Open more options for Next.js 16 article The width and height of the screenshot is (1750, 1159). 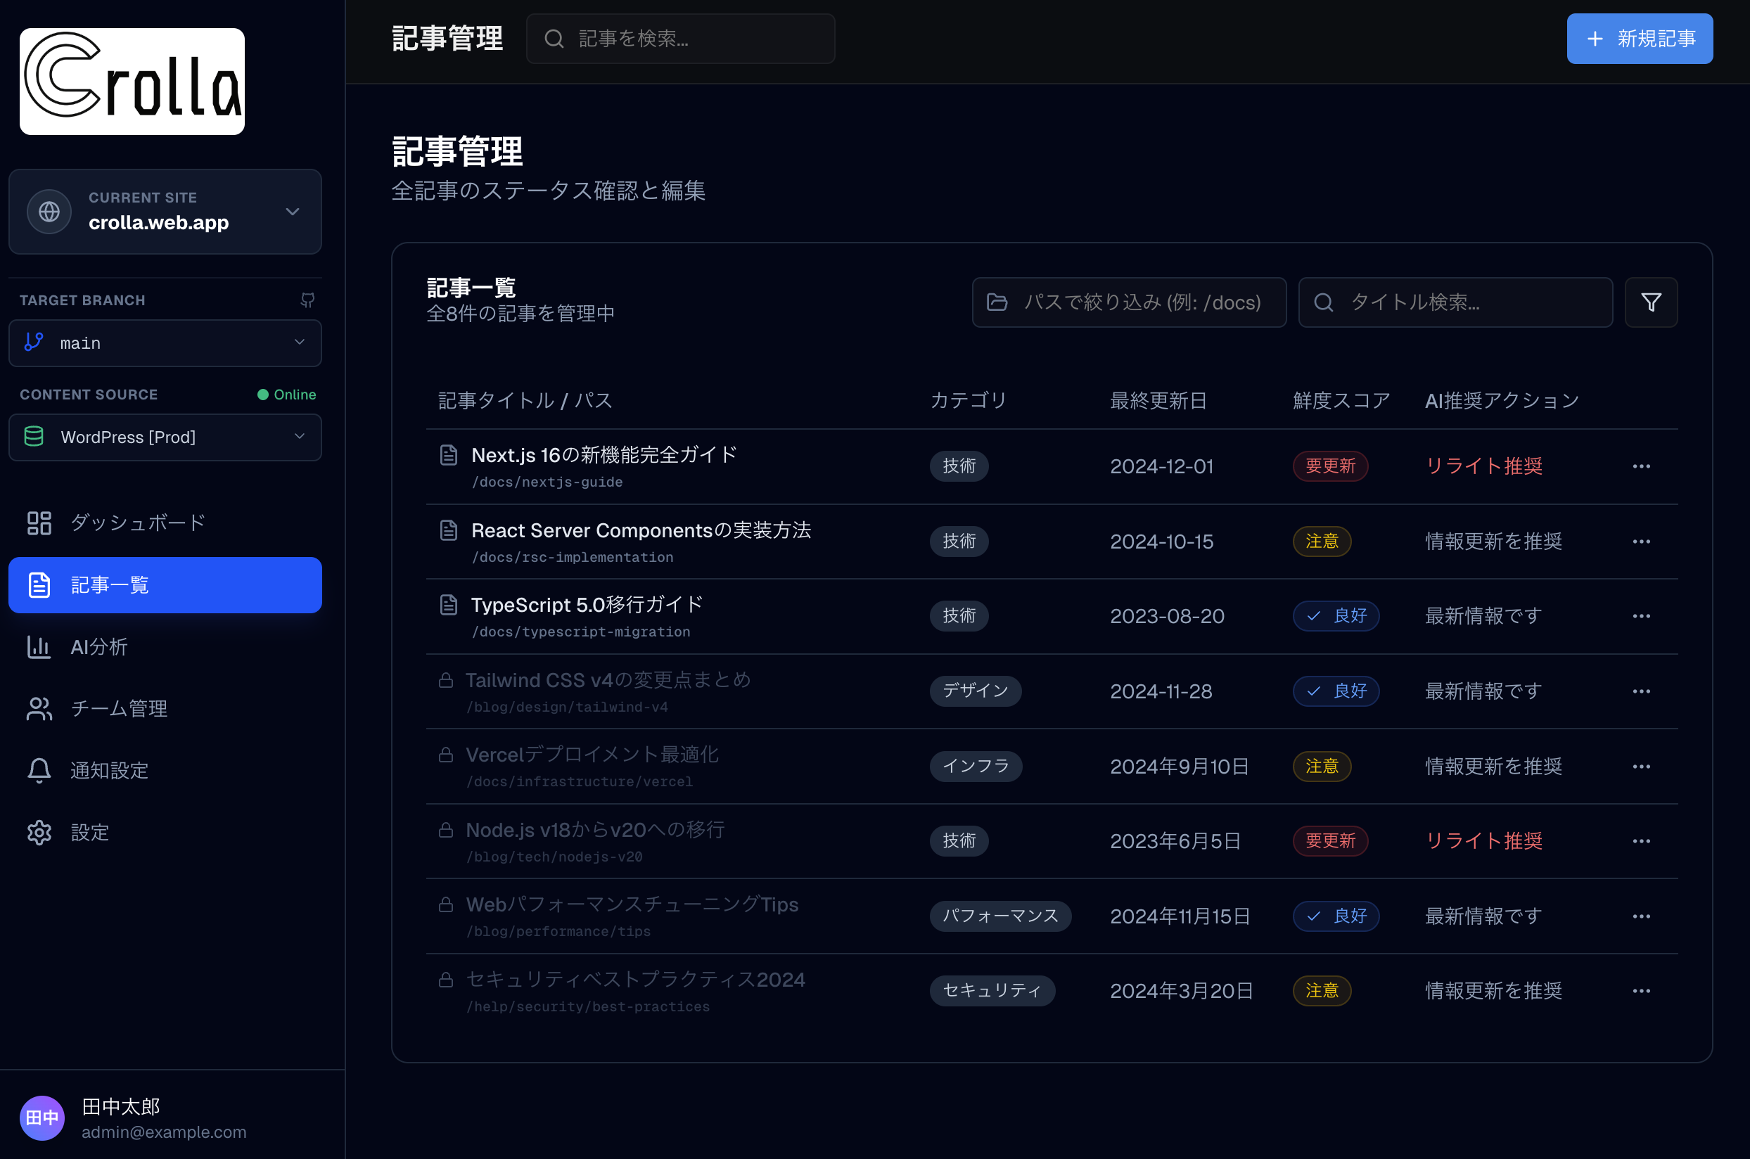click(1640, 466)
